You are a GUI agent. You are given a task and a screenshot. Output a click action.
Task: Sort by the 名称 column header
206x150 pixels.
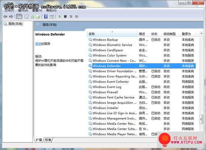pos(112,34)
